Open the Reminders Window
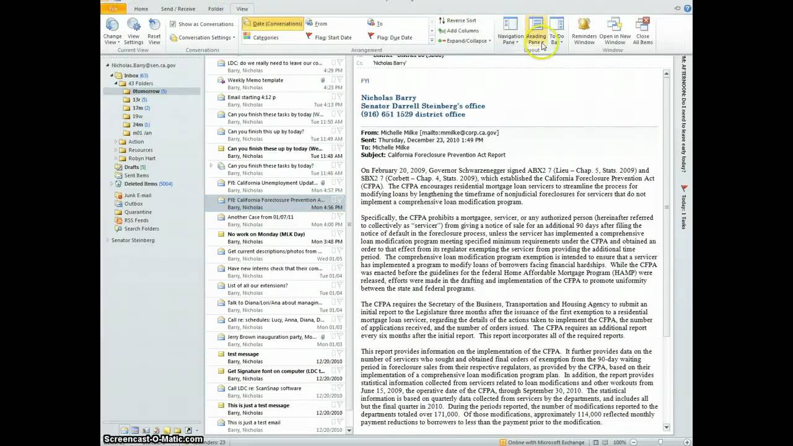Image resolution: width=793 pixels, height=446 pixels. 584,31
